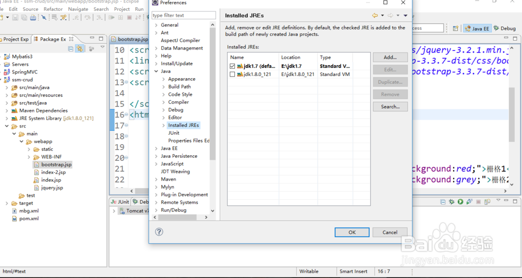Open the Back history dropdown in Preferences

(382, 16)
